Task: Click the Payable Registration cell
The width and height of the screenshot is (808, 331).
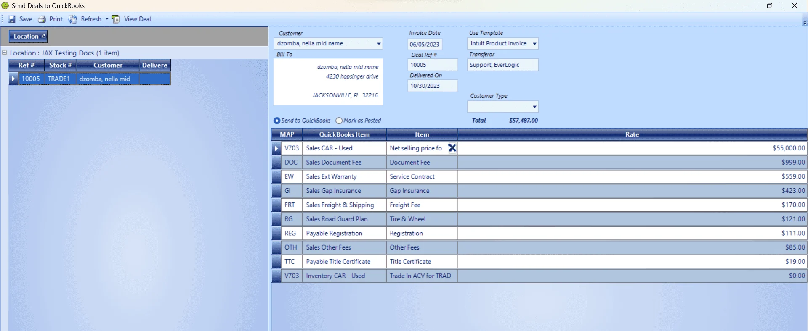Action: coord(344,234)
